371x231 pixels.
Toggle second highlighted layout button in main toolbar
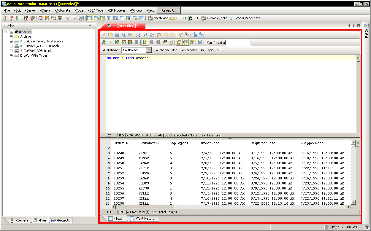96,18
